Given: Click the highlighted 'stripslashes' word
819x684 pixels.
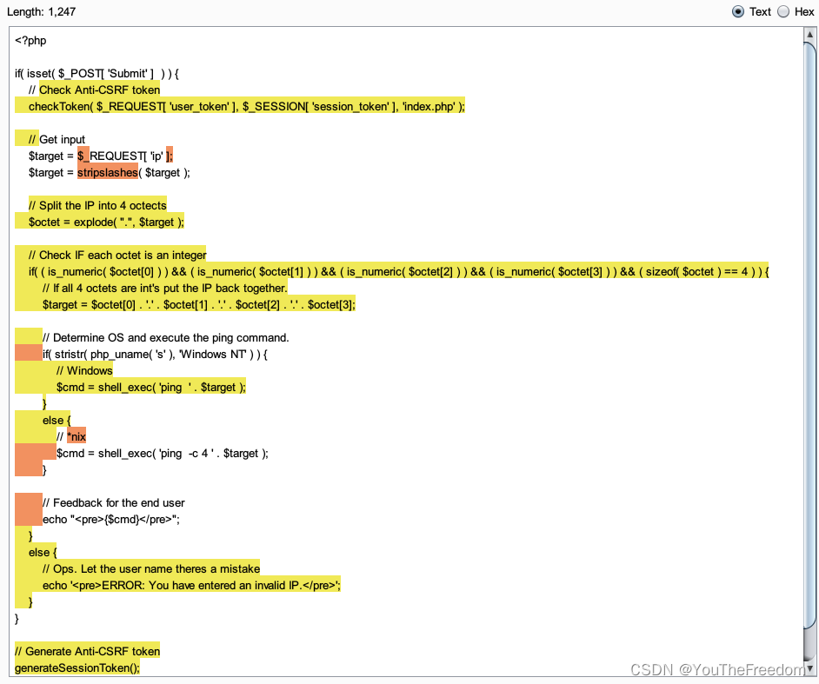Looking at the screenshot, I should tap(108, 173).
